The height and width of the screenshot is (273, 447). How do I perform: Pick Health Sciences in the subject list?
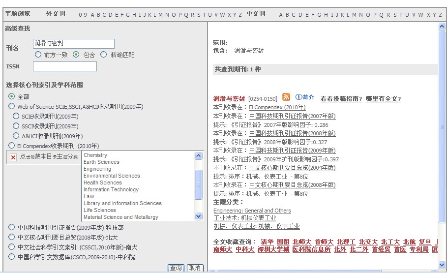coord(103,182)
